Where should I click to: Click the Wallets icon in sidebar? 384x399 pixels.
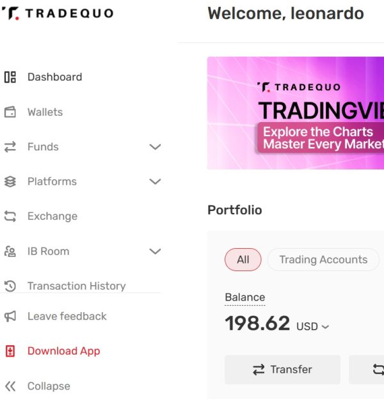(x=10, y=113)
